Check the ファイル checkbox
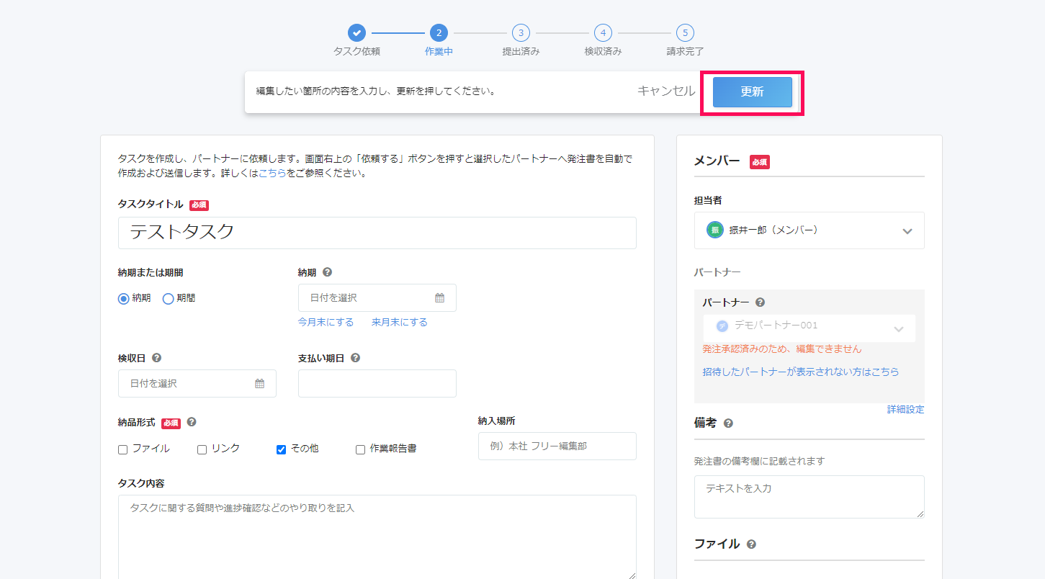1045x579 pixels. click(122, 449)
